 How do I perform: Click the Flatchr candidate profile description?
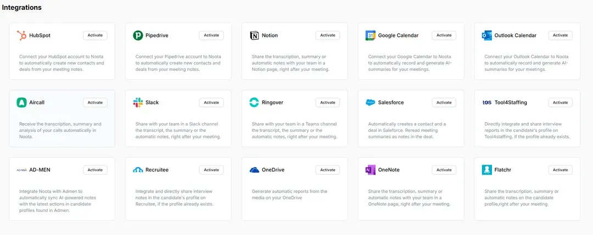click(x=522, y=198)
